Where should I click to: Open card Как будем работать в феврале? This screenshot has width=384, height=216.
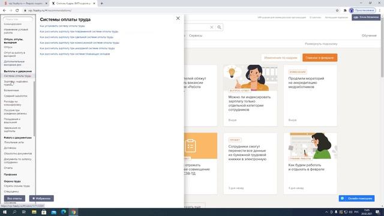(310, 164)
